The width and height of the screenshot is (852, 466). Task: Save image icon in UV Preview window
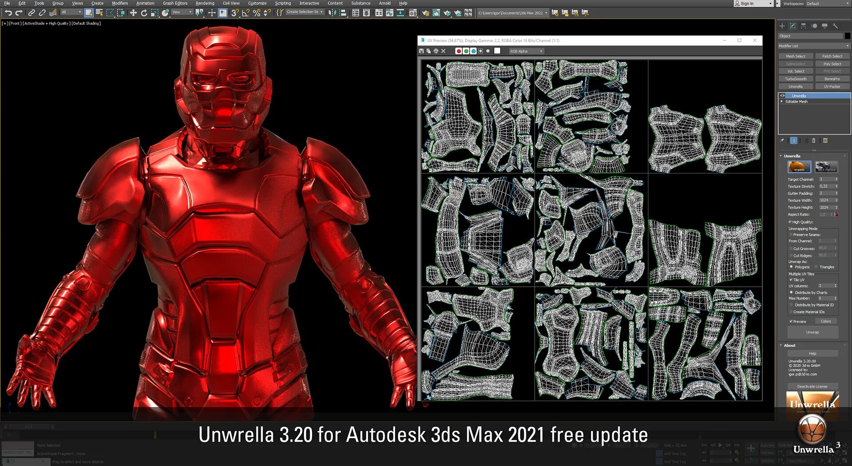(x=422, y=51)
